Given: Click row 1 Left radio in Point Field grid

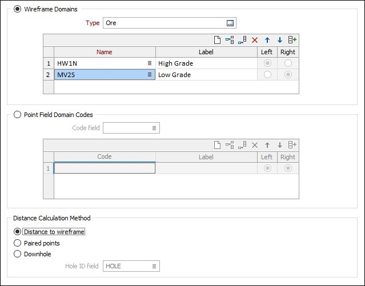Looking at the screenshot, I should 267,168.
